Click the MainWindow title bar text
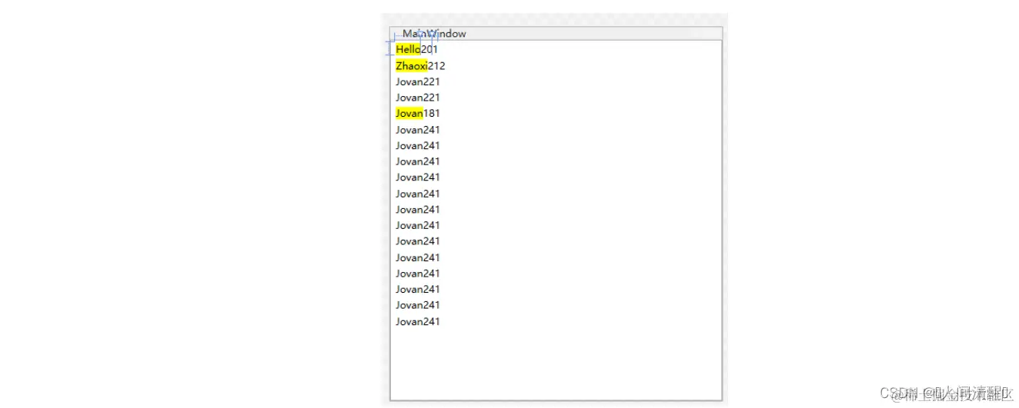This screenshot has height=408, width=1019. click(x=434, y=34)
